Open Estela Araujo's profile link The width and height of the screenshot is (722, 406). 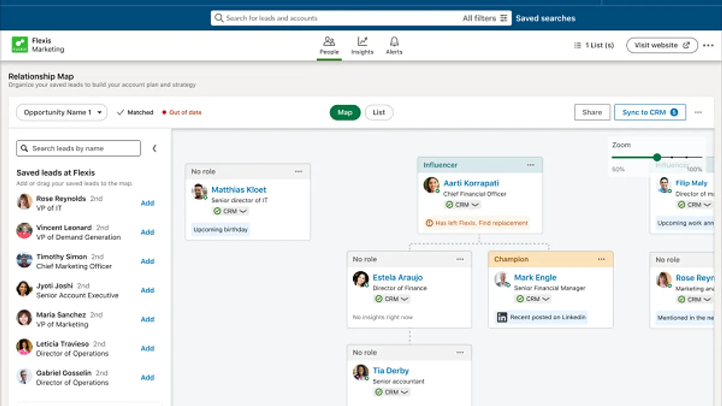tap(398, 277)
